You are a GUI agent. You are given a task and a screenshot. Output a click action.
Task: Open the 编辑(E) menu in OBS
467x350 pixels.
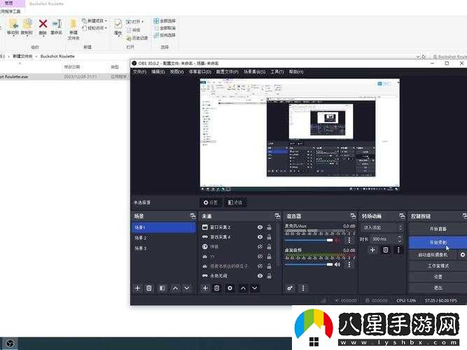click(x=158, y=72)
